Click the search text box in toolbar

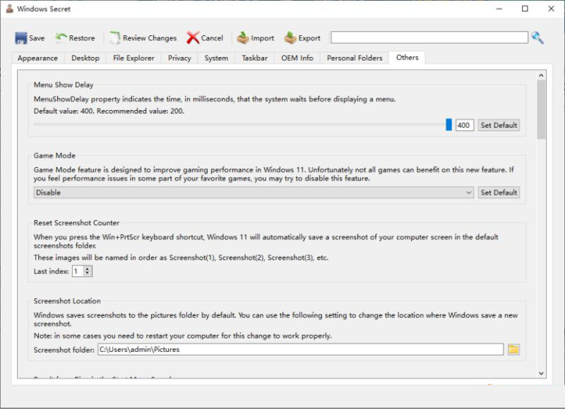tap(429, 37)
